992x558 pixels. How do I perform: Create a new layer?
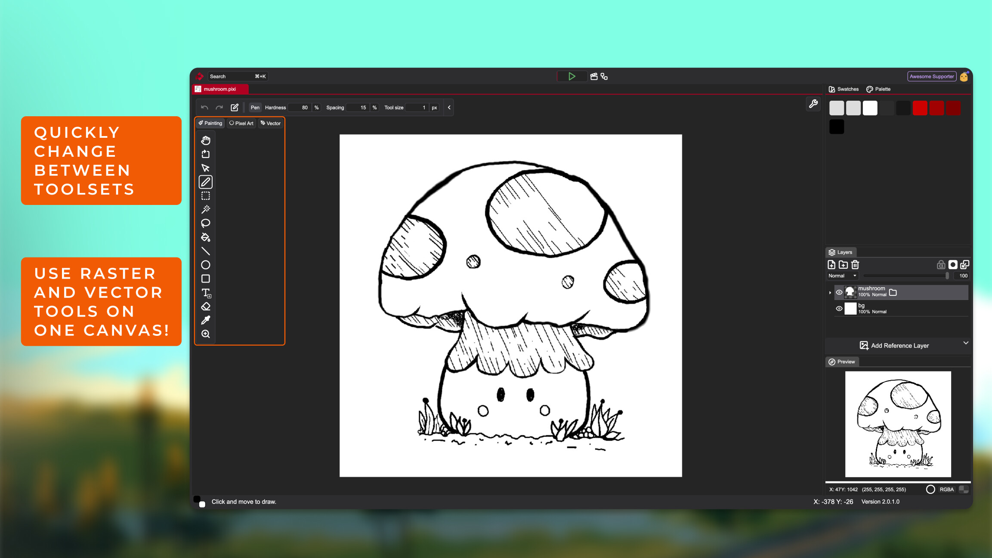(x=831, y=264)
